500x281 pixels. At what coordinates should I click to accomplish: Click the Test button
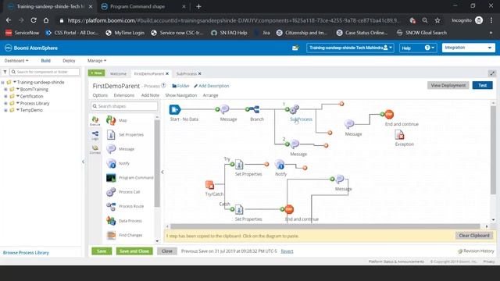click(x=483, y=85)
